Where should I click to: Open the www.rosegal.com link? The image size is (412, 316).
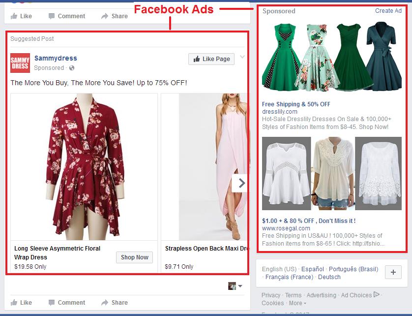[x=286, y=228]
